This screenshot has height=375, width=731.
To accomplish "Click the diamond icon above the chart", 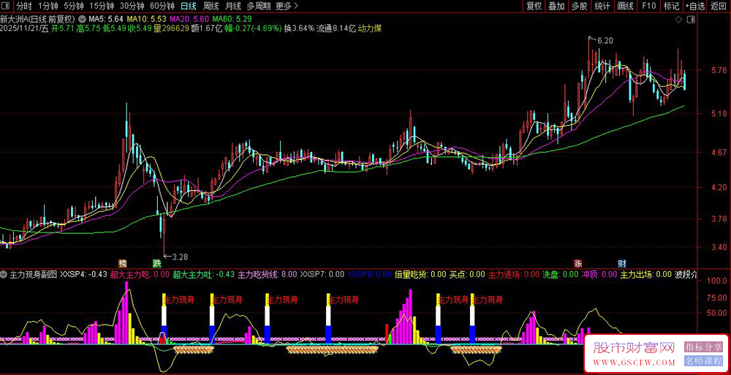I will coord(679,18).
